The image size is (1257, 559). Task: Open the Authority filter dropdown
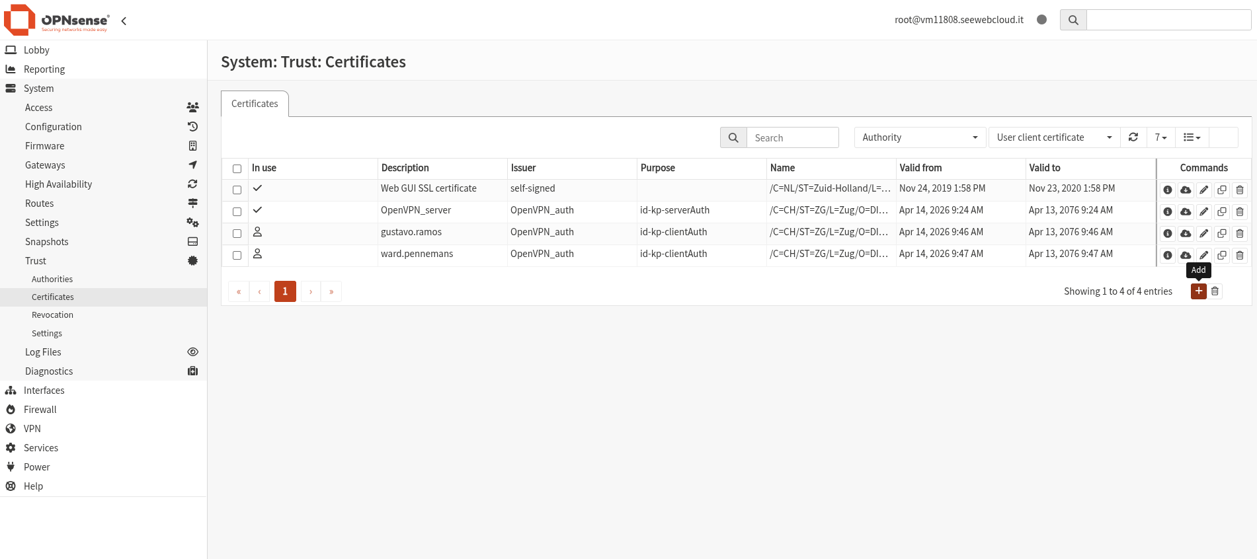[920, 137]
